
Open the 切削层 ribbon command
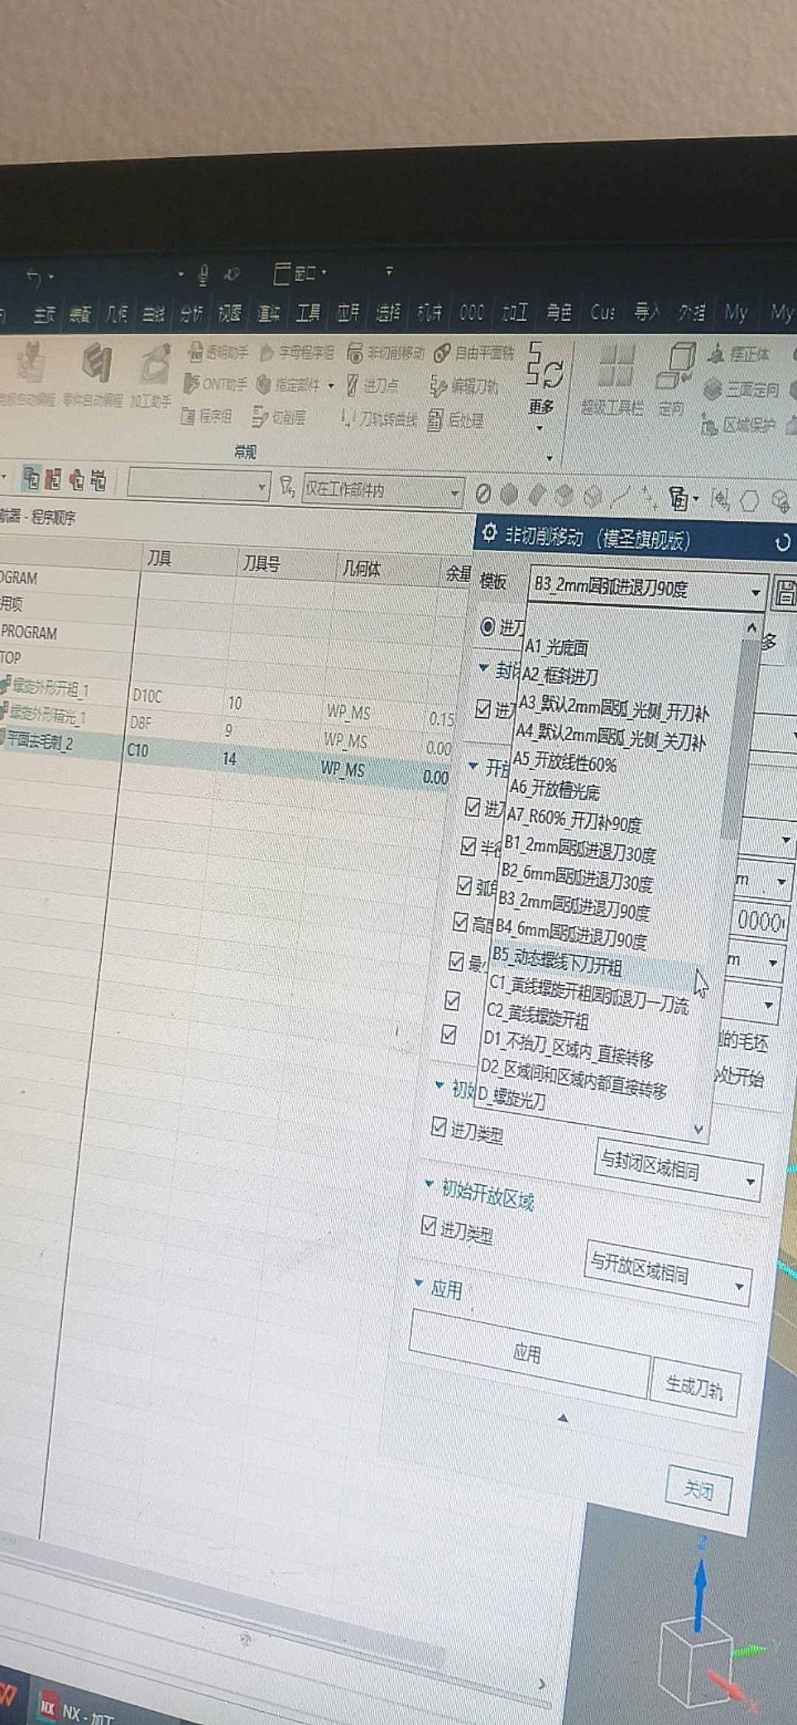click(x=279, y=418)
